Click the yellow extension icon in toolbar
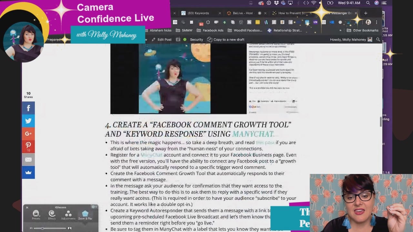413x232 pixels. (257, 22)
